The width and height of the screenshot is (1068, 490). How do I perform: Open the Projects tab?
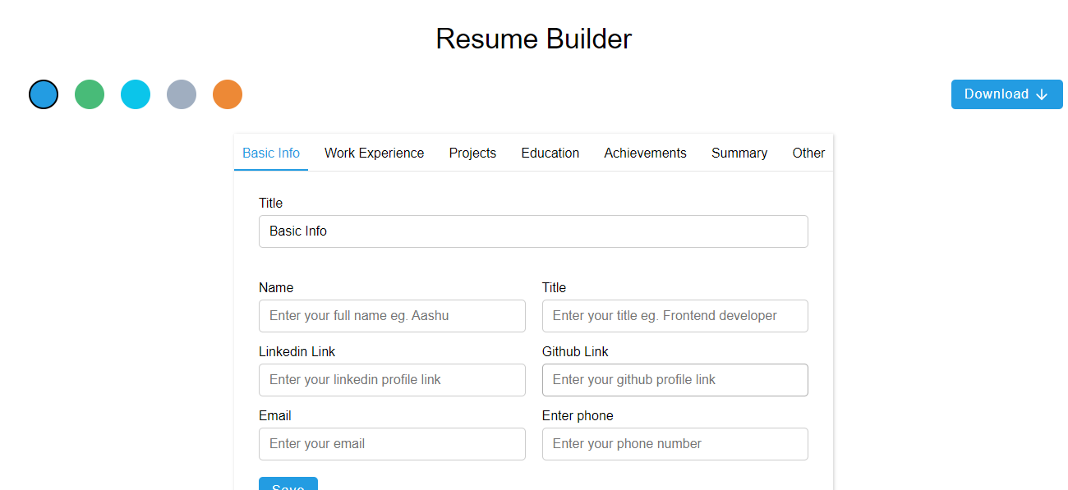[x=472, y=153]
